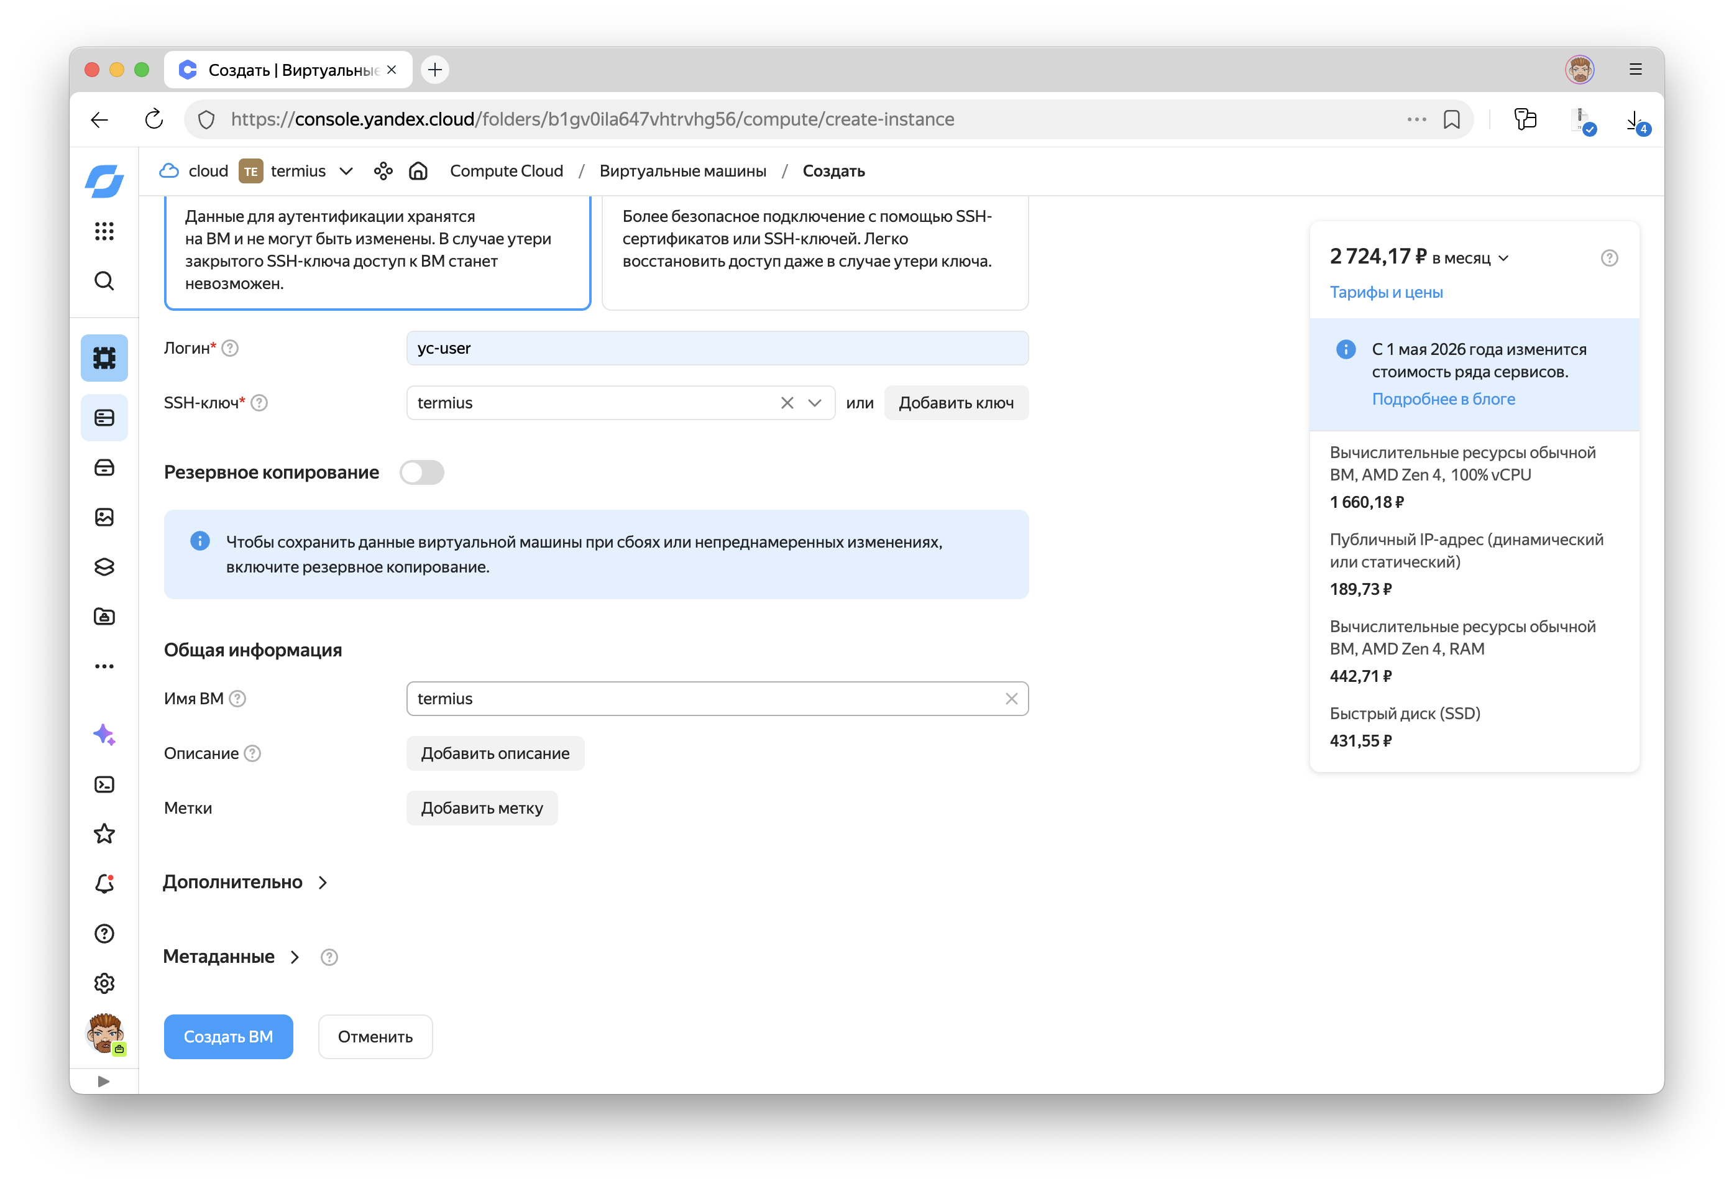Select the OS Login access card
Screen dimensions: 1734x1186
814,250
